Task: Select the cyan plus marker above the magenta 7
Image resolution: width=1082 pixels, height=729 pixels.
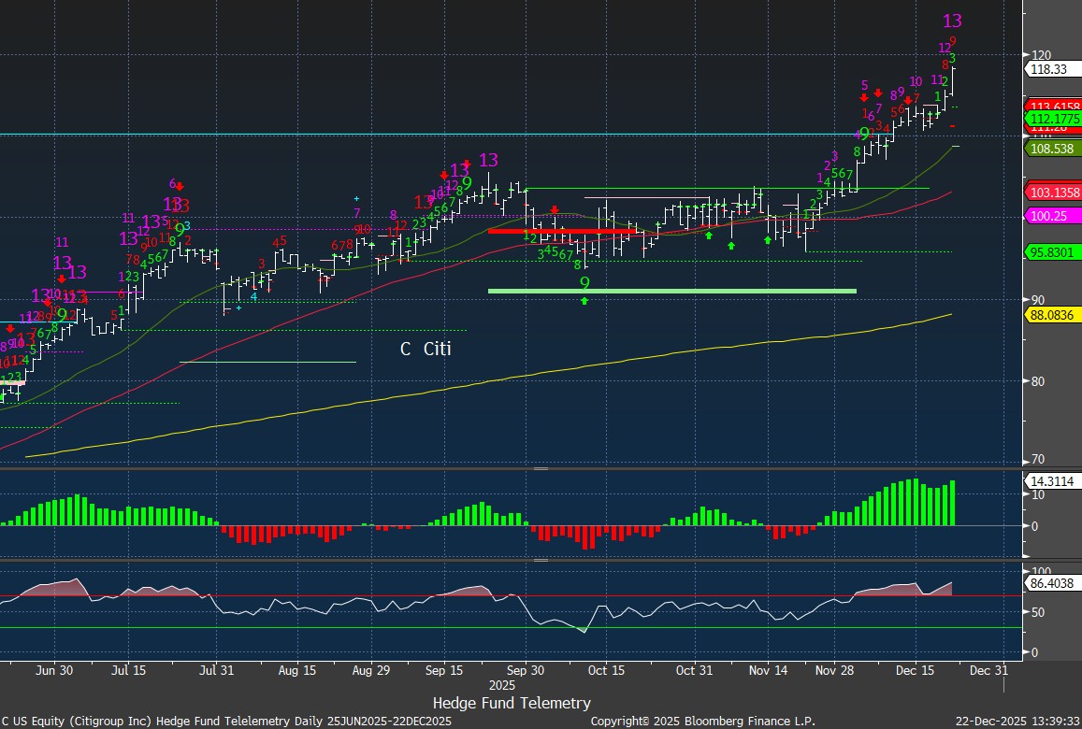Action: tap(356, 198)
